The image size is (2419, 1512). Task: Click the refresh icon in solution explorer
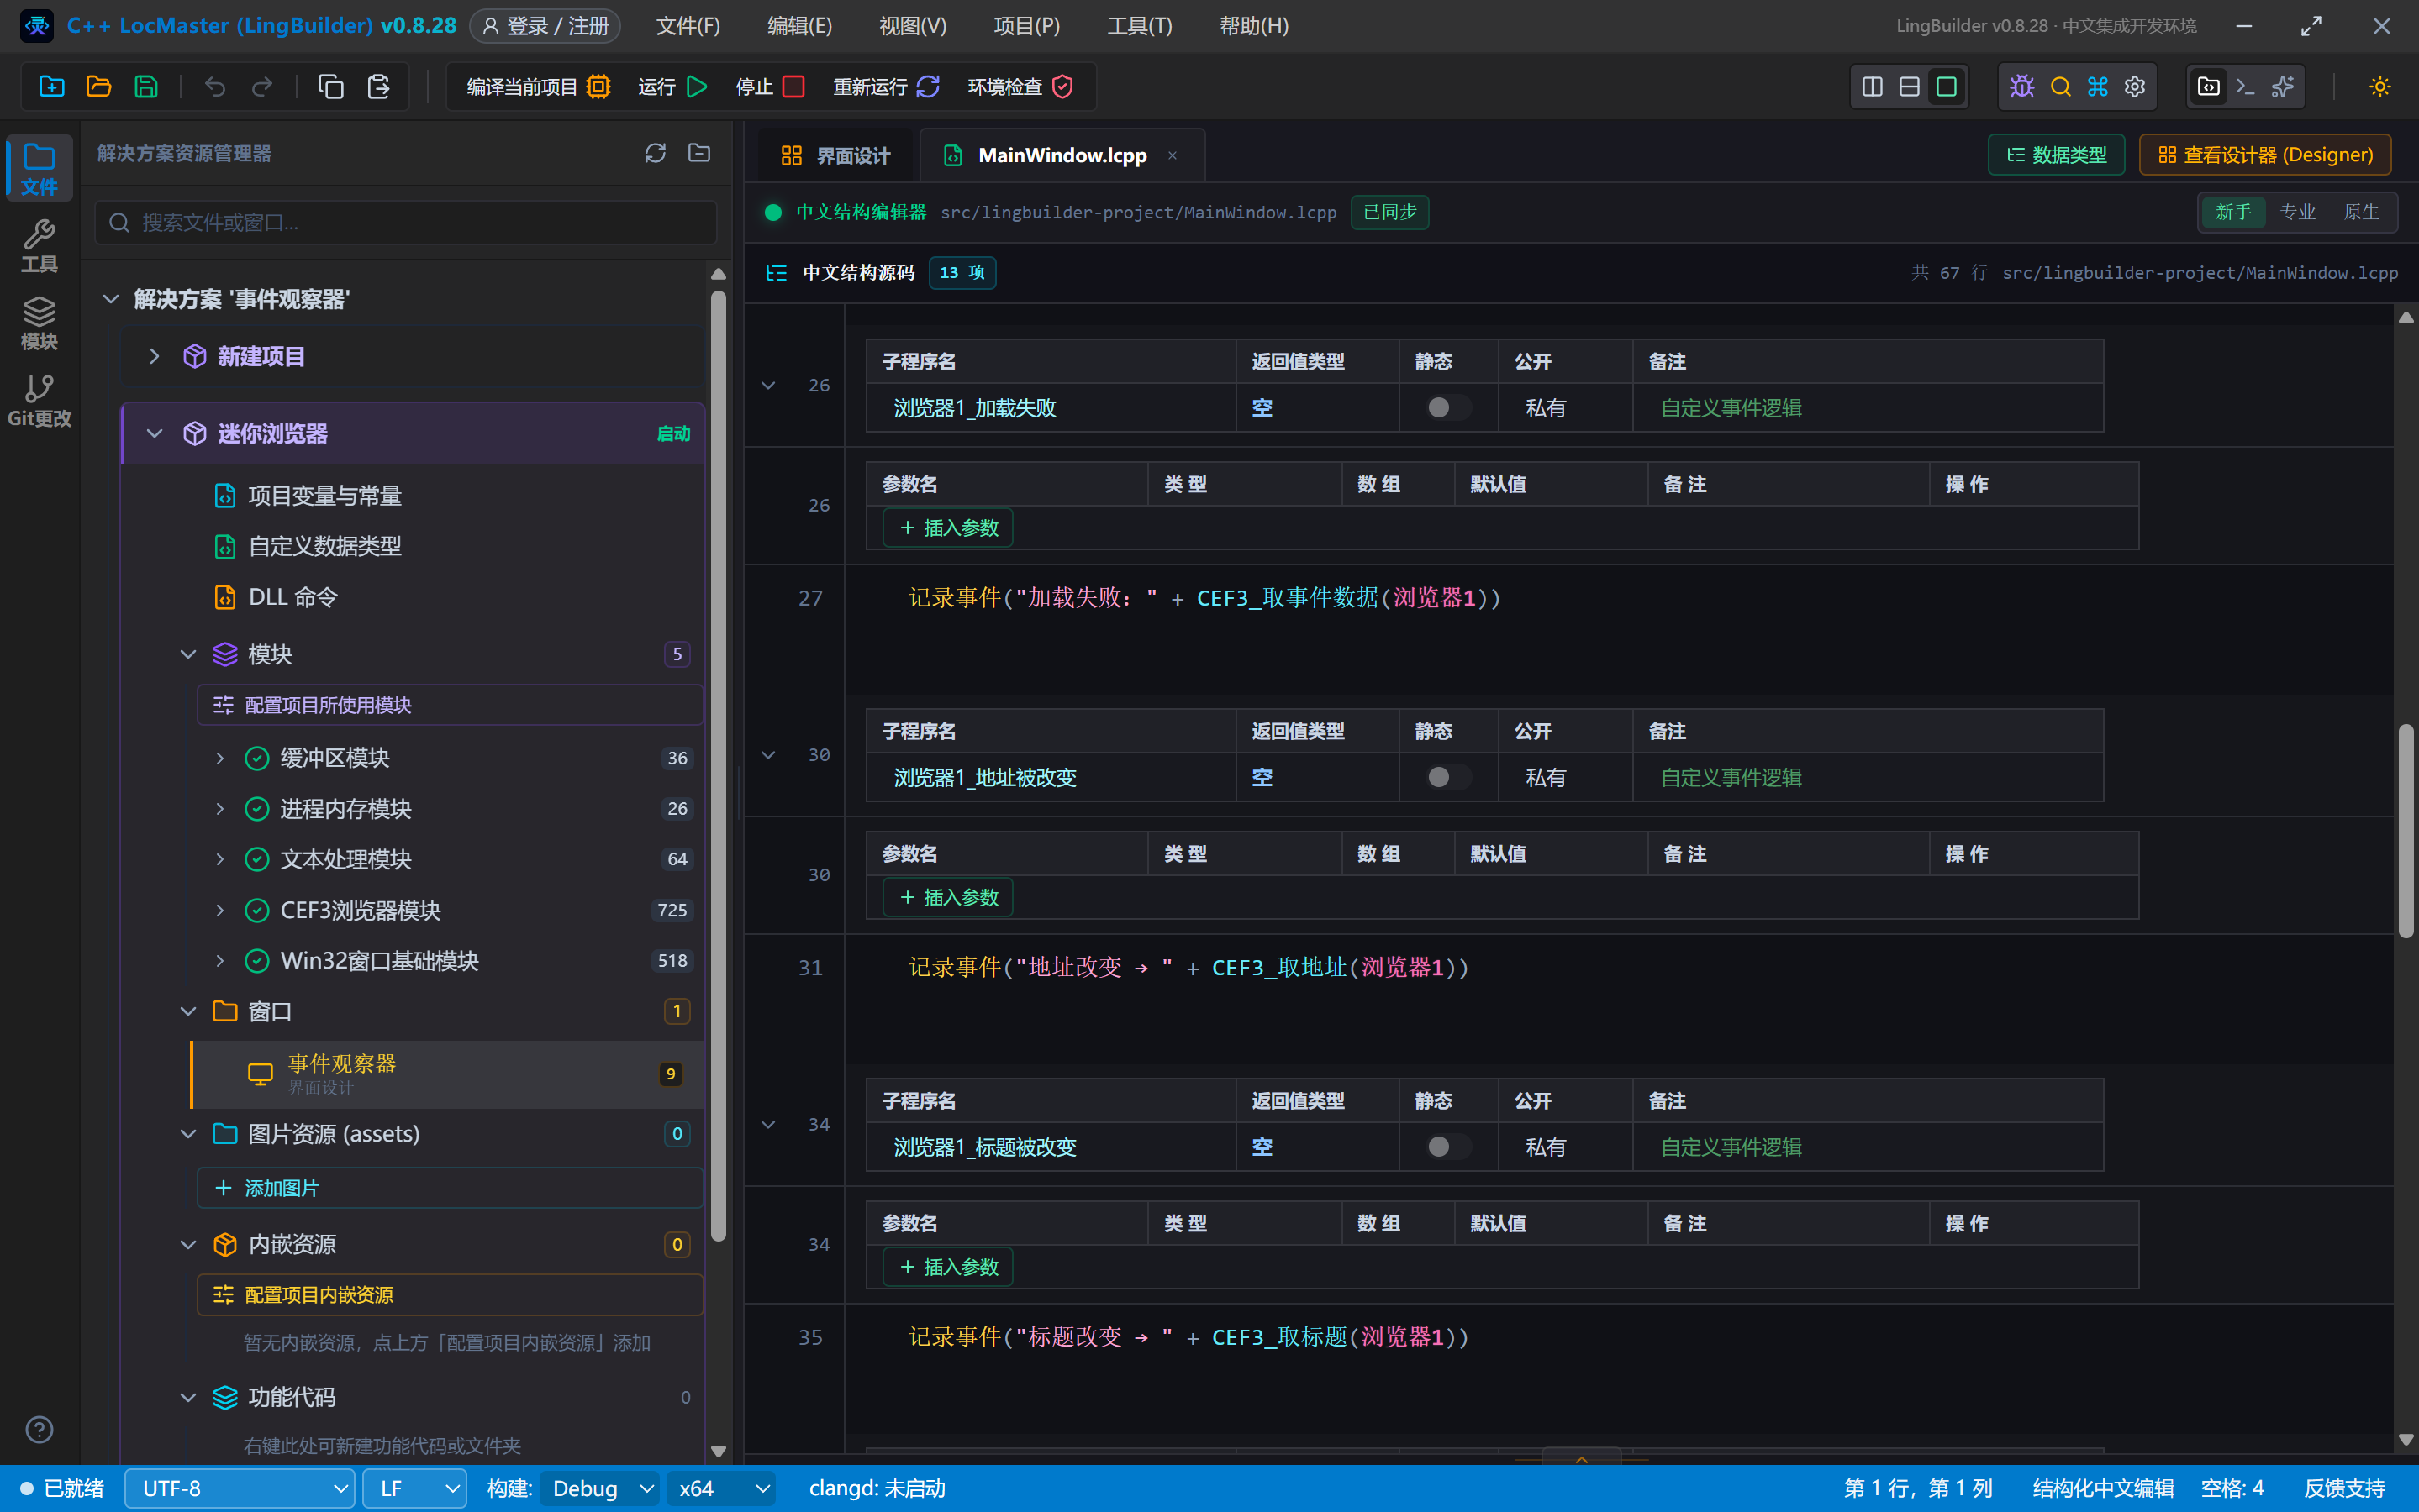(x=656, y=153)
